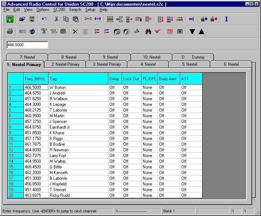Click the water faucet icon
Screen dimensions: 261x216
point(136,32)
